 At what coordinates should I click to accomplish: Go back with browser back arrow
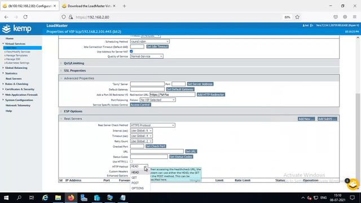click(x=6, y=17)
